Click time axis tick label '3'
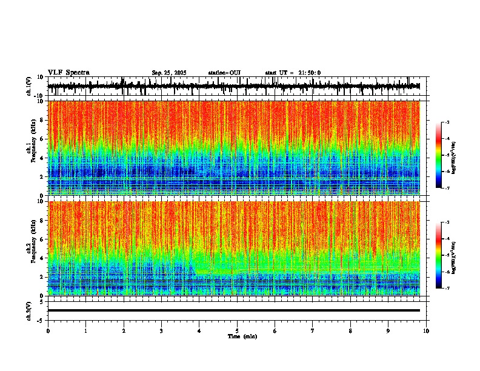The width and height of the screenshot is (480, 371). (161, 331)
